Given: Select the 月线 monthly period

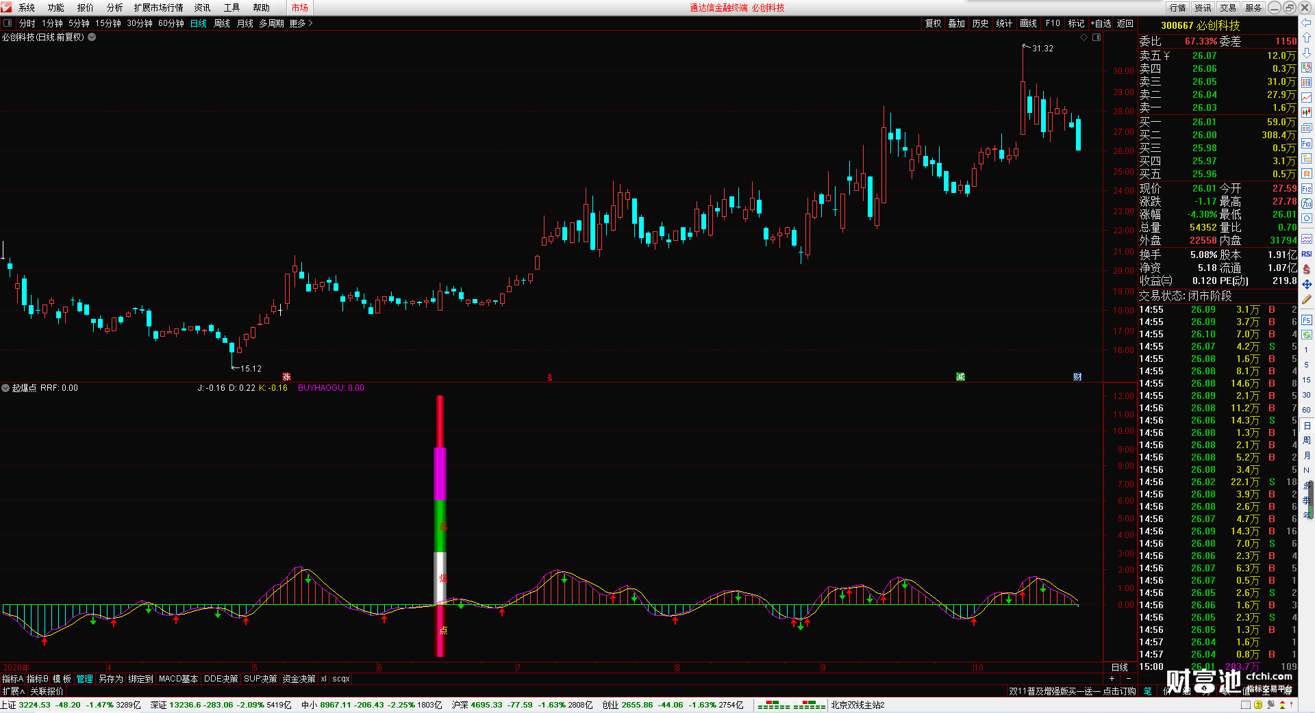Looking at the screenshot, I should point(245,23).
